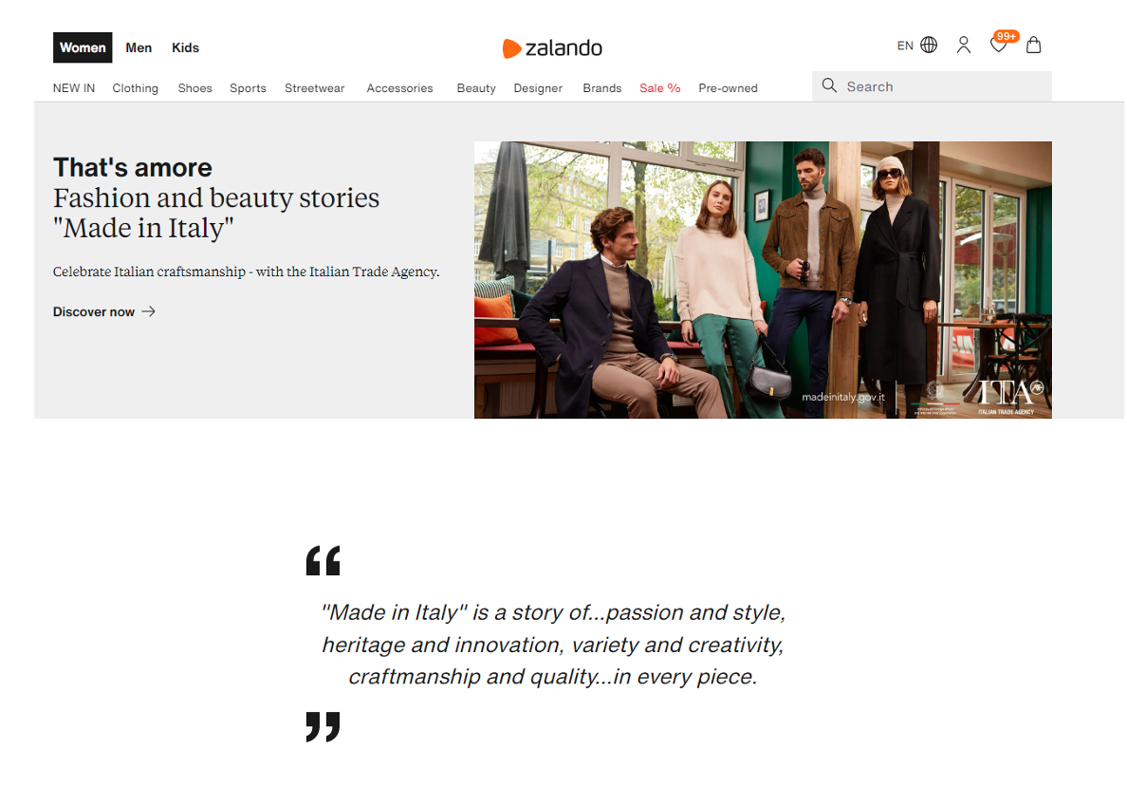This screenshot has height=805, width=1127.
Task: Browse the Designer section
Action: point(538,88)
